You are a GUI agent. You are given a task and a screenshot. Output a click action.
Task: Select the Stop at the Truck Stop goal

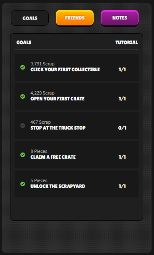point(77,125)
